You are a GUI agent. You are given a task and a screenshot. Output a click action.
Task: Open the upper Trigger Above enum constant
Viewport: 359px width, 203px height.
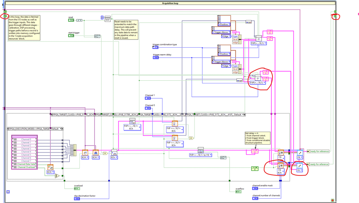(221, 32)
